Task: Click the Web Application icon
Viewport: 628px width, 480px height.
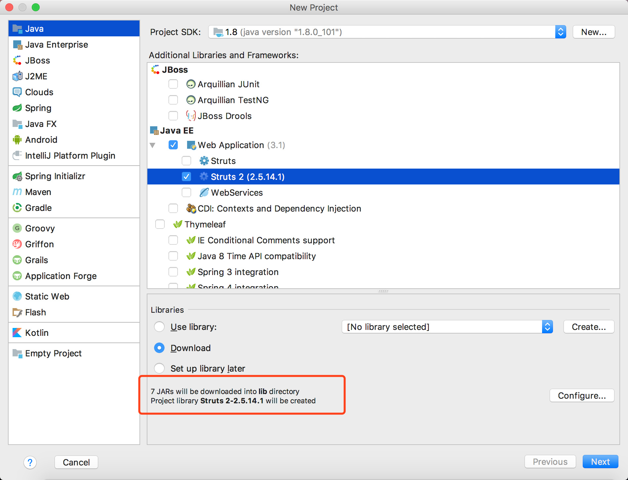Action: pos(191,145)
